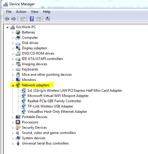
Task: Click the Back arrow toolbar icon
Action: pyautogui.click(x=7, y=19)
